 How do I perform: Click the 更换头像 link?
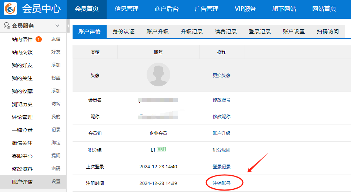click(x=221, y=75)
